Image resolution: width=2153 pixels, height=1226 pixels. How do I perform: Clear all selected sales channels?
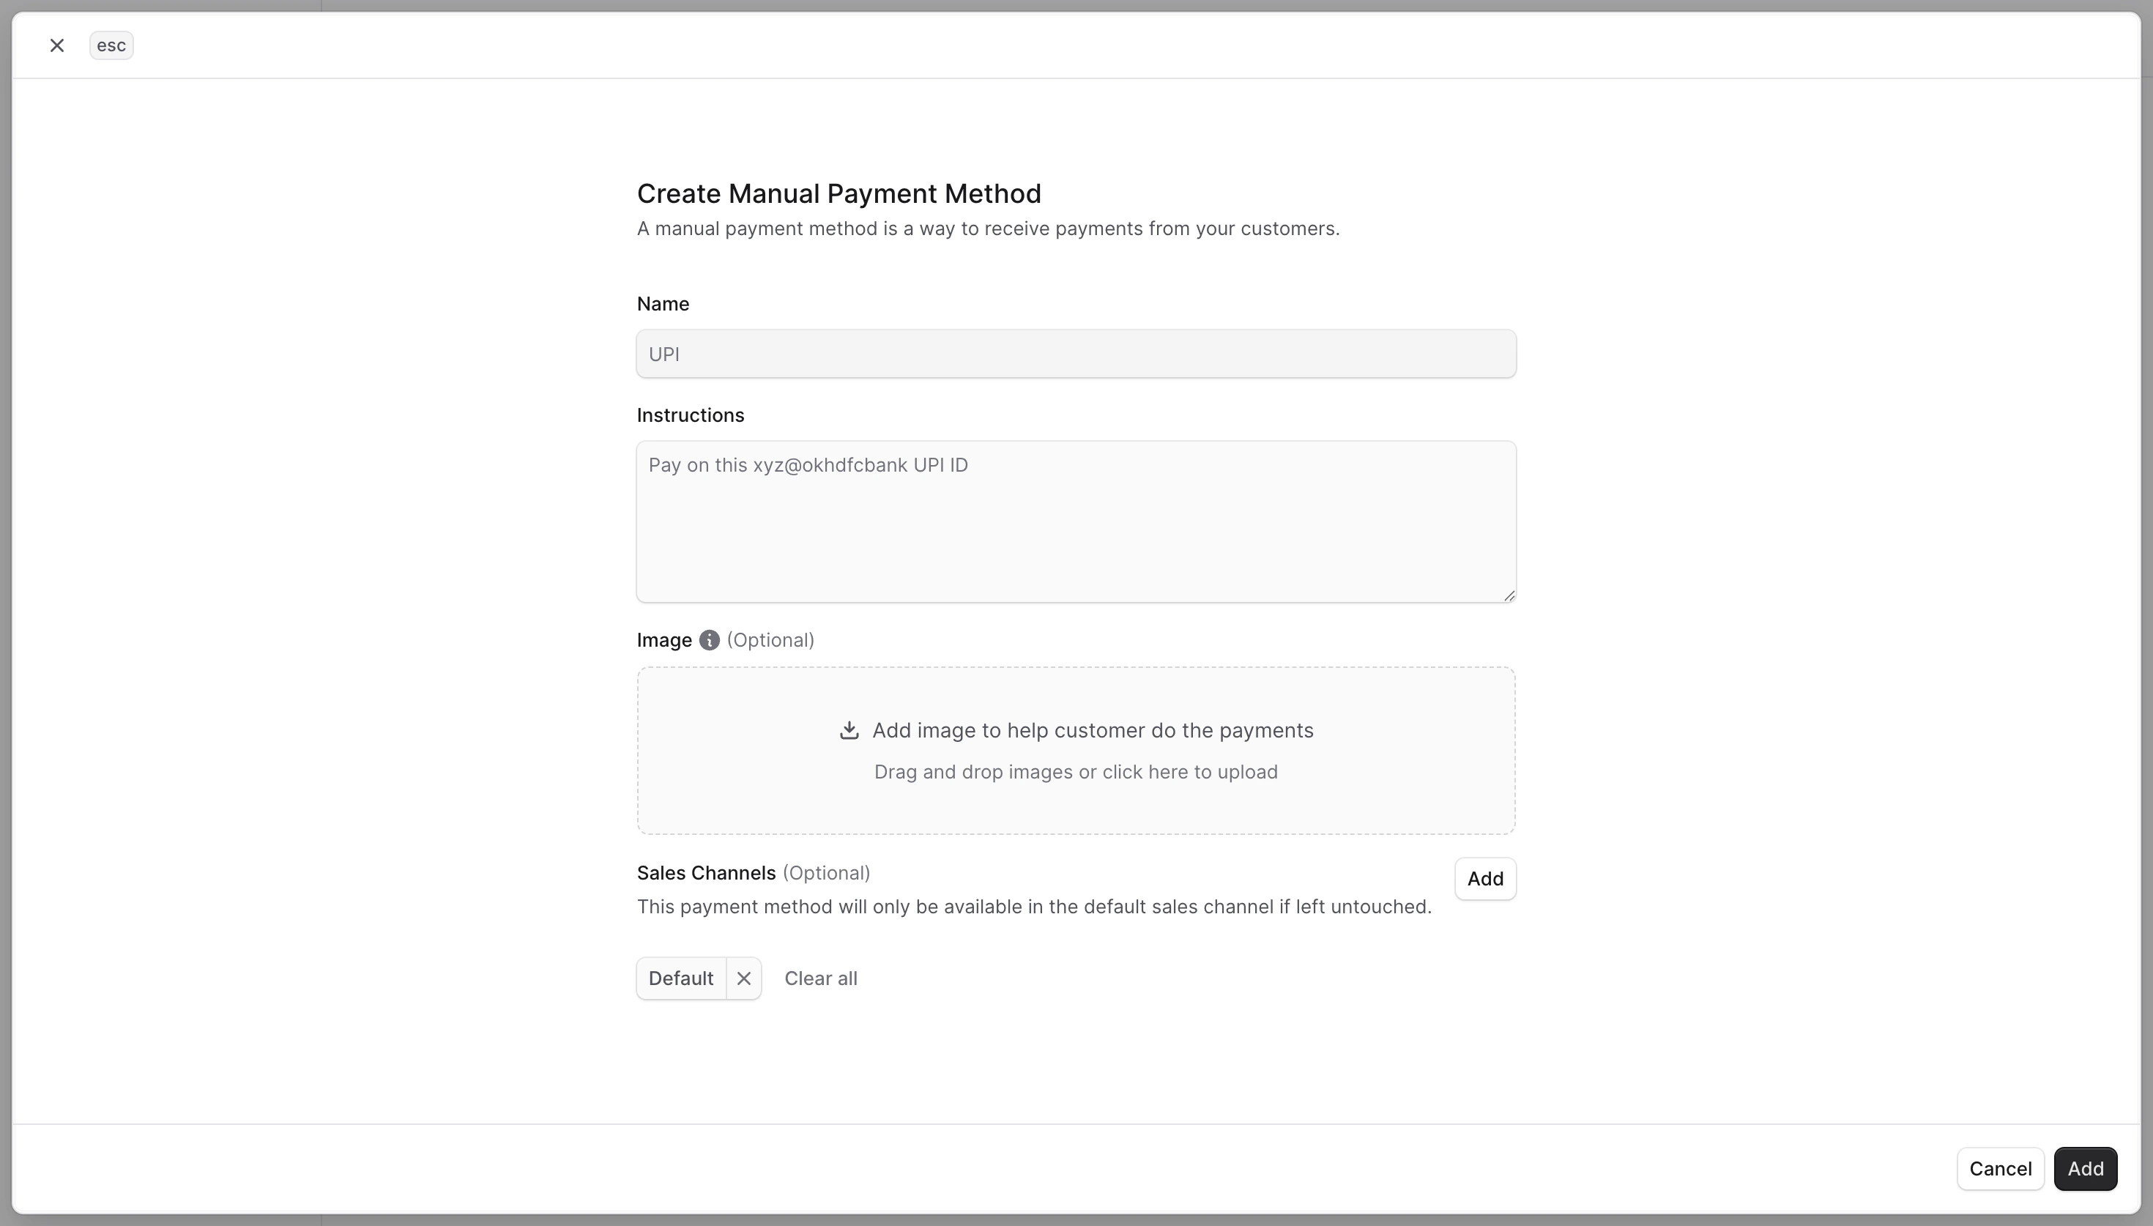tap(821, 978)
